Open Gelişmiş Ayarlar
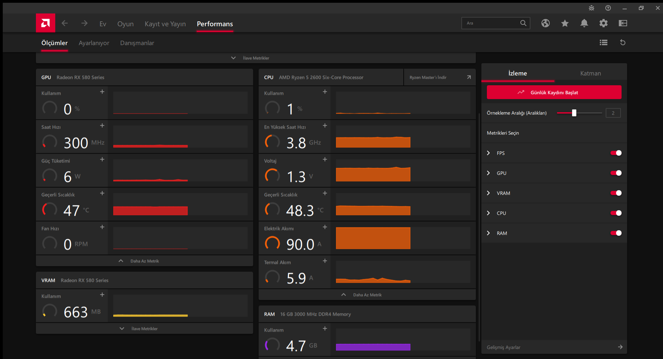The image size is (663, 359). (554, 347)
